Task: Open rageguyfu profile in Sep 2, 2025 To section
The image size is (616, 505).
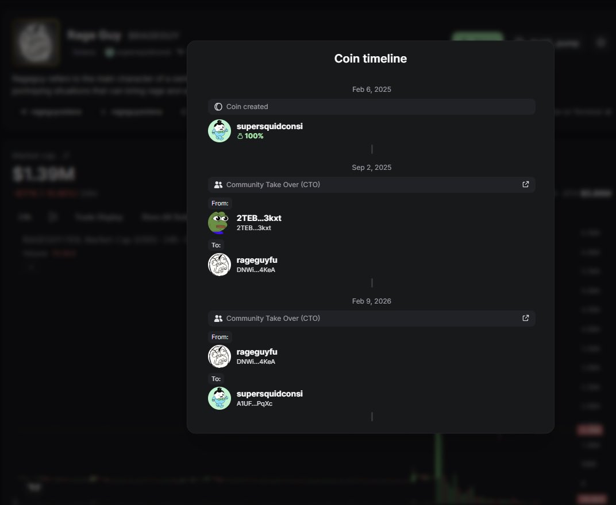Action: (x=257, y=260)
